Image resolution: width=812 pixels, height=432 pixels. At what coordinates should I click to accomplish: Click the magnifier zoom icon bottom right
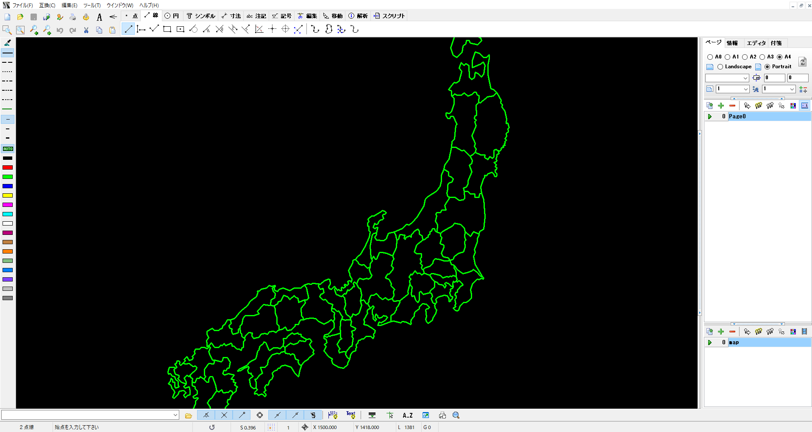(x=456, y=415)
